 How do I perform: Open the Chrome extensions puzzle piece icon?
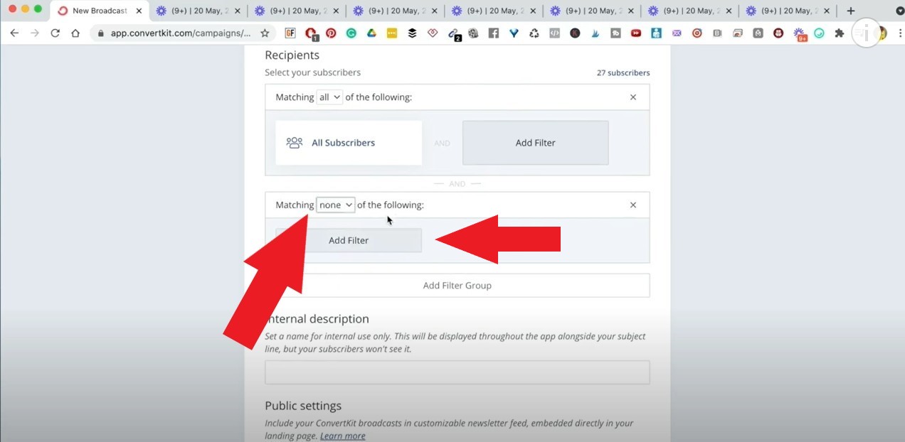coord(841,33)
